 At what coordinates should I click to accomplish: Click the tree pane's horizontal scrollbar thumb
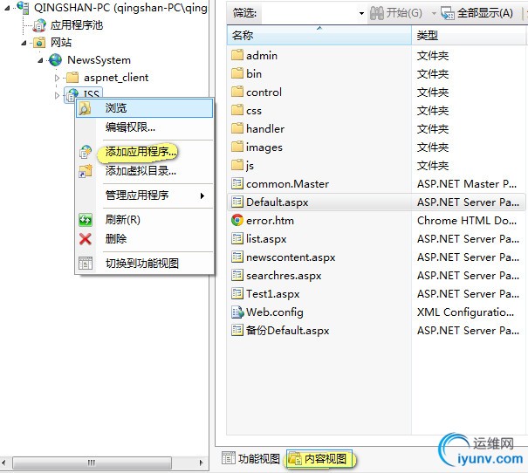point(92,463)
